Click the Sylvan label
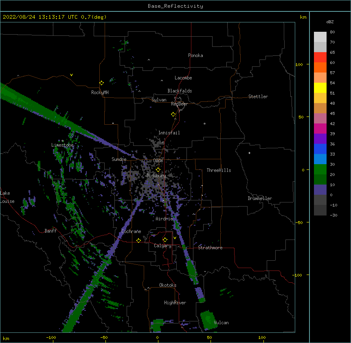Viewport: 351px width, 343px height. click(x=159, y=100)
